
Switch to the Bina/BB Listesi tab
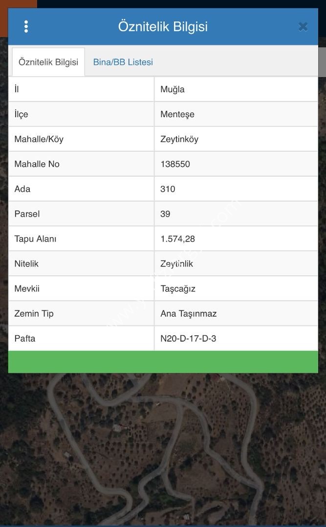(x=123, y=62)
